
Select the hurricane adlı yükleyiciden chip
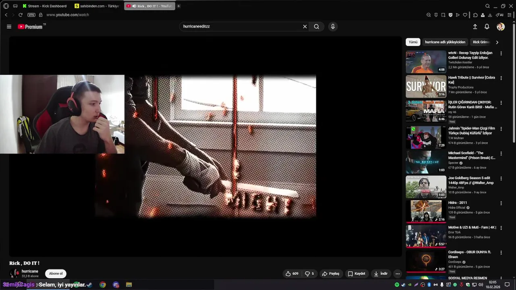pos(445,42)
